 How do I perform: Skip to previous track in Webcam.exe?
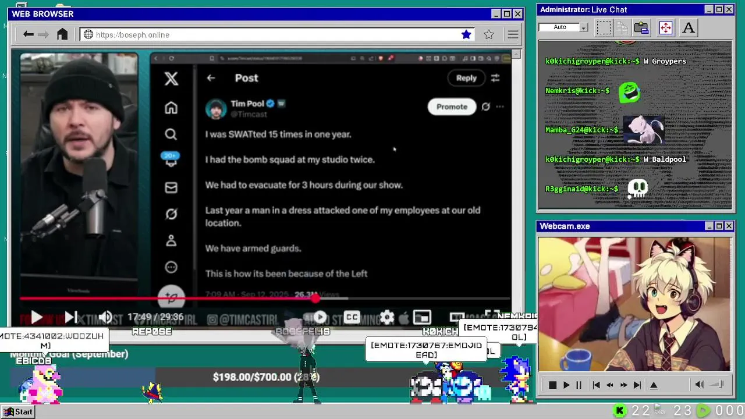click(596, 385)
